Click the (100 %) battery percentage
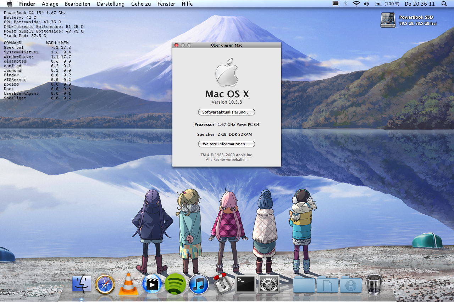 392,4
